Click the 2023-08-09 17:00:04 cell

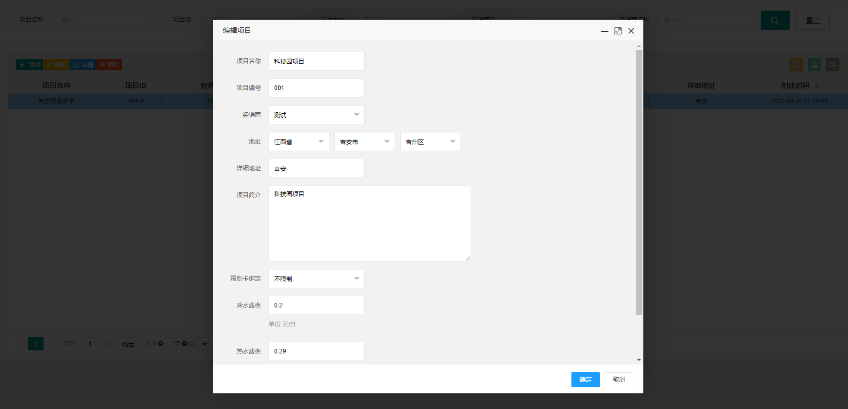click(799, 101)
